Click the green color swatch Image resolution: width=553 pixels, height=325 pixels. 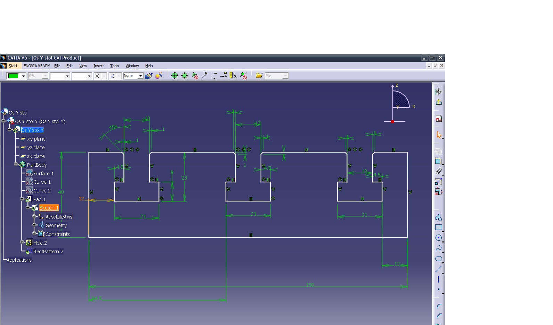14,76
